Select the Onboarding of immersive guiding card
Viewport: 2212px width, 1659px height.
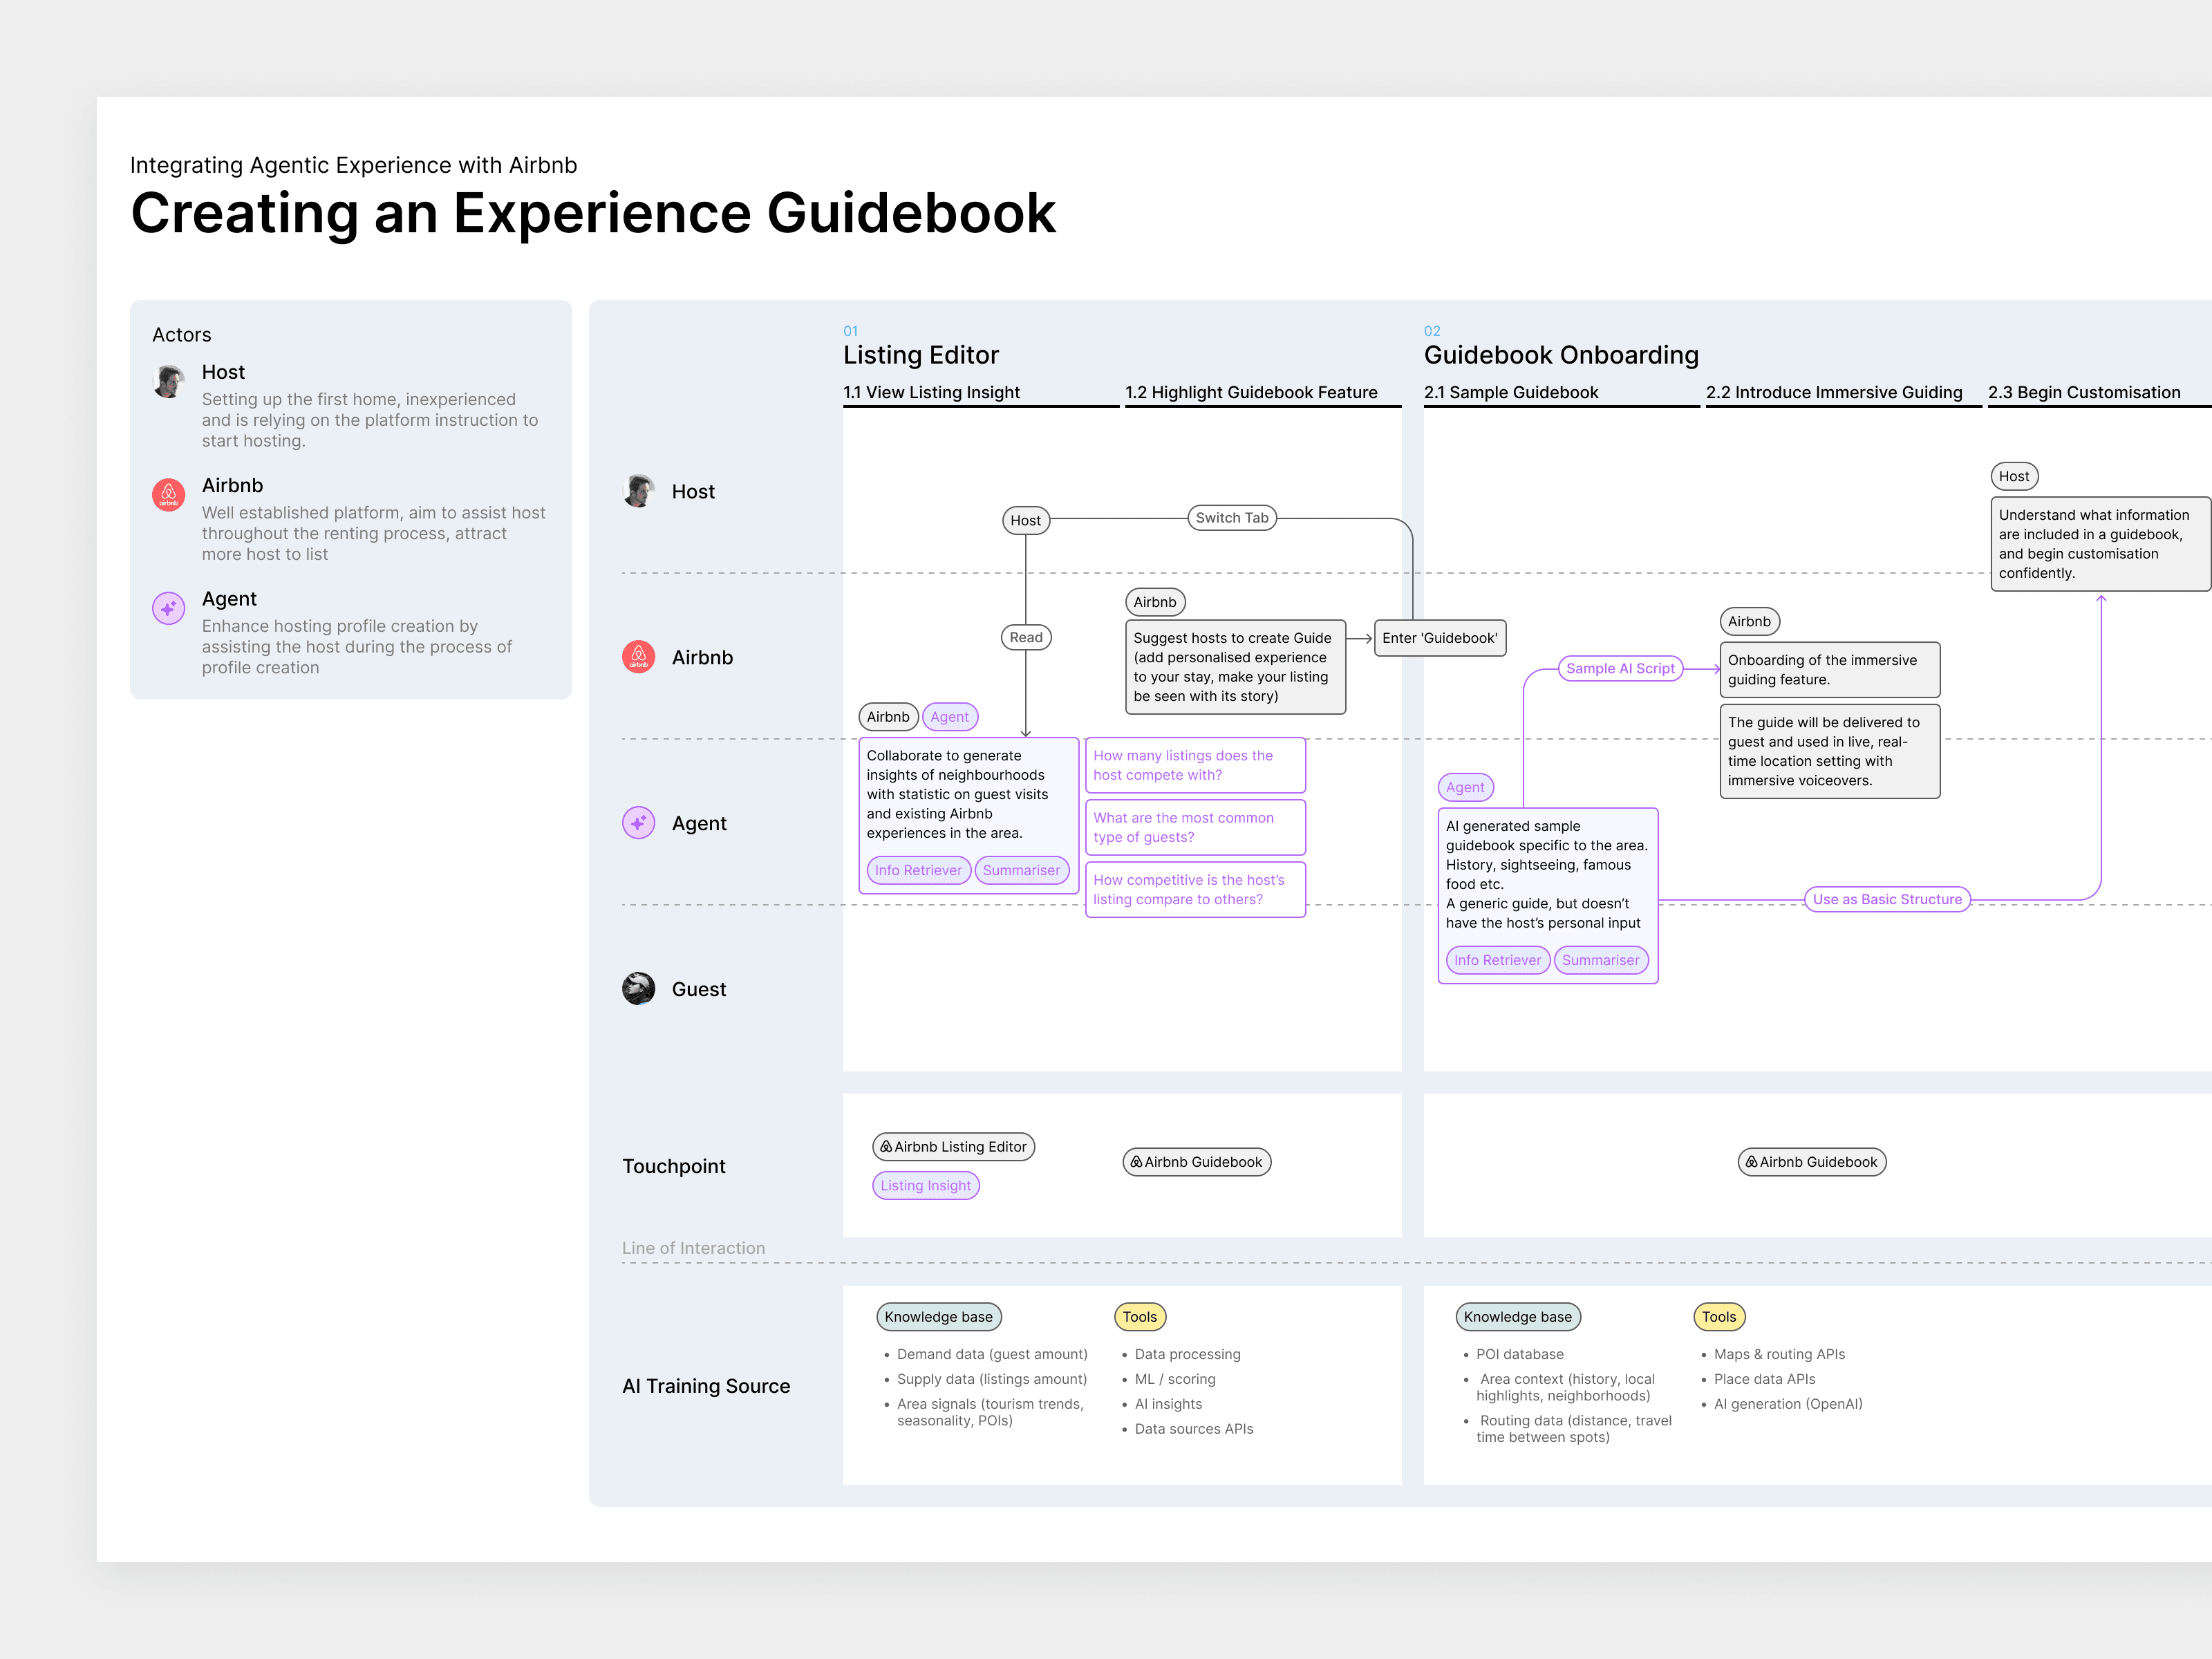pos(1829,669)
